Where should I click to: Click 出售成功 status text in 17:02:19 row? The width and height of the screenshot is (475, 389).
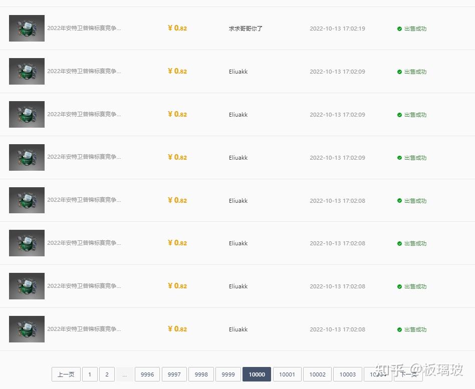pyautogui.click(x=415, y=29)
